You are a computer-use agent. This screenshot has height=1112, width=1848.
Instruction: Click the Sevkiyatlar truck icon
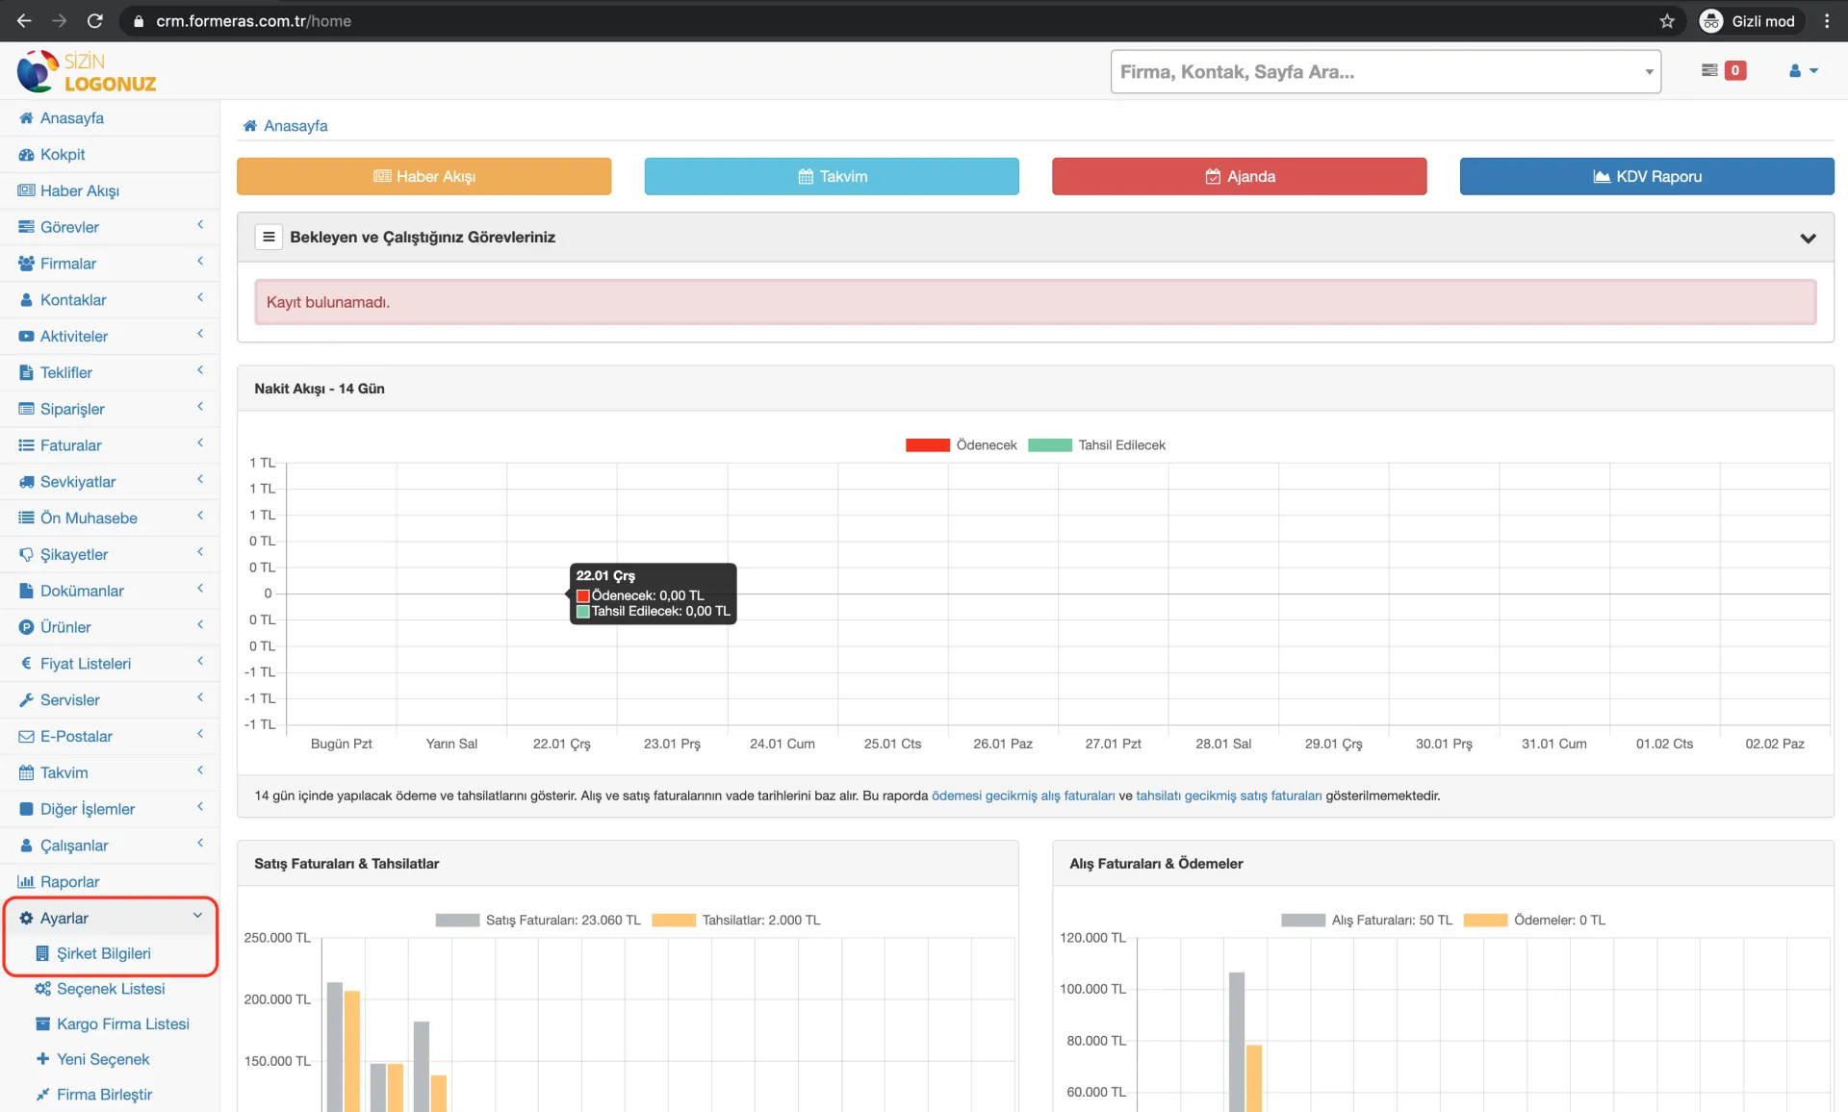point(26,482)
